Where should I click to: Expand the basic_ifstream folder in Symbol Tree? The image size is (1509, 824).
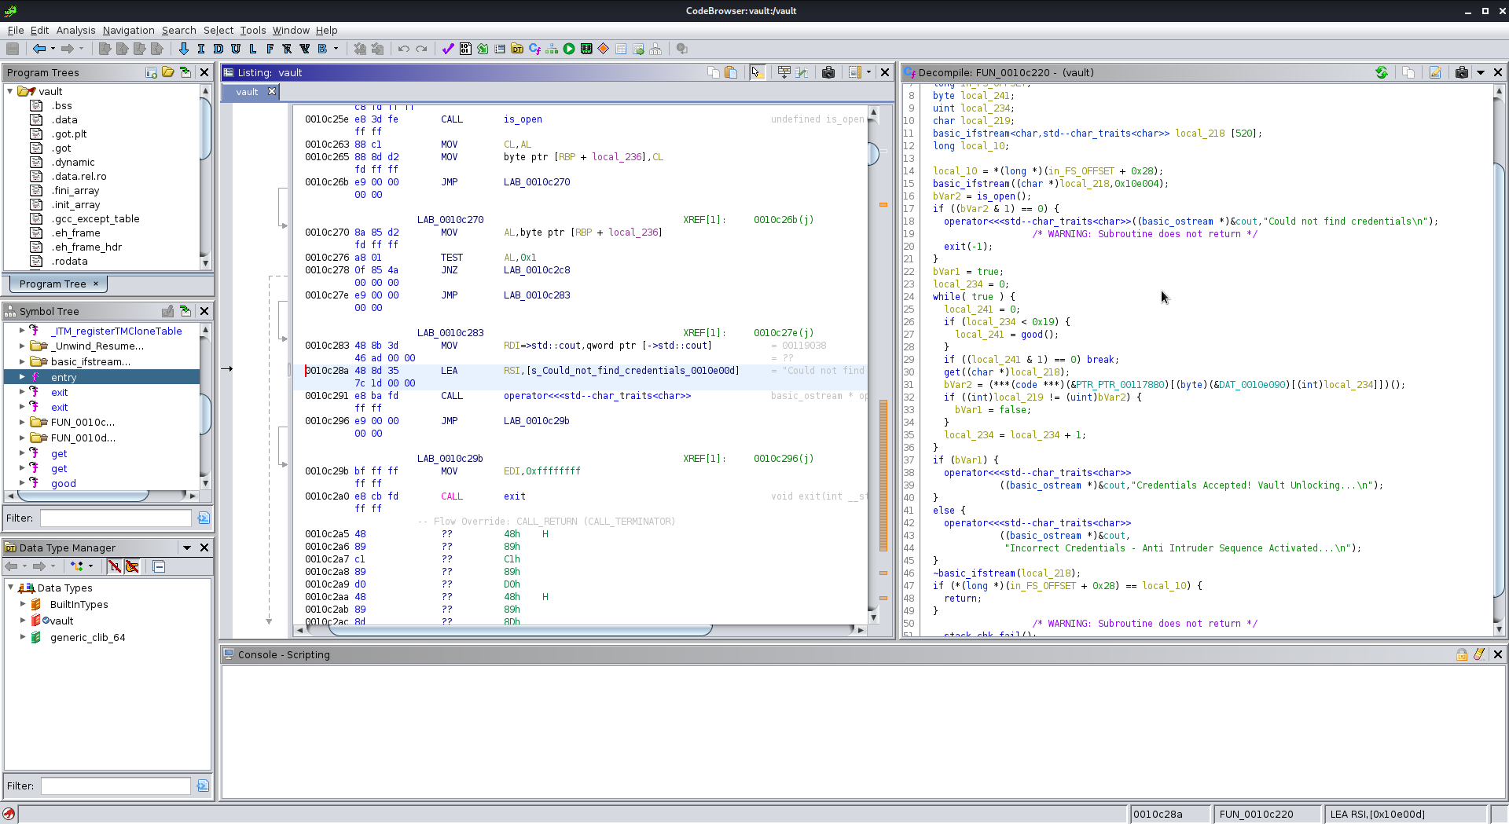coord(22,361)
